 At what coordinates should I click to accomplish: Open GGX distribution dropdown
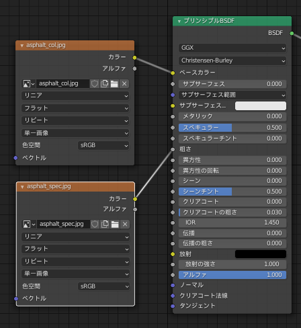(x=232, y=48)
